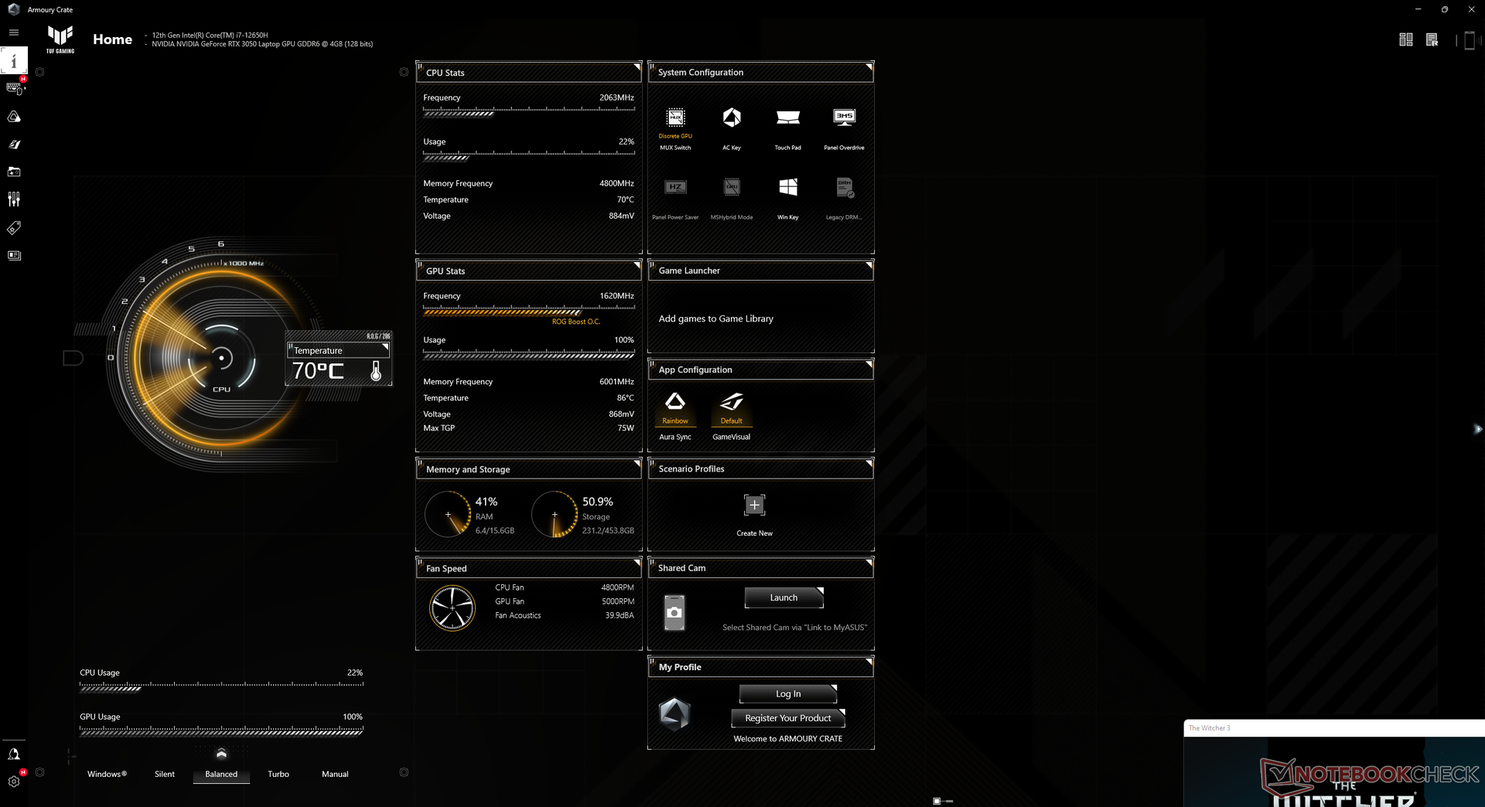
Task: Click the Shared Cam panel header
Action: pos(761,568)
